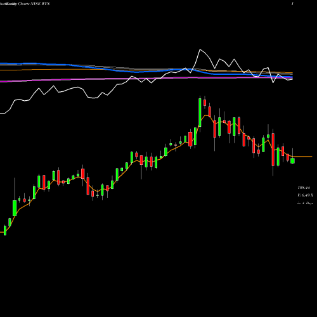Click the '108.44' price value
Screen dimensions: 317x317
(x=304, y=188)
